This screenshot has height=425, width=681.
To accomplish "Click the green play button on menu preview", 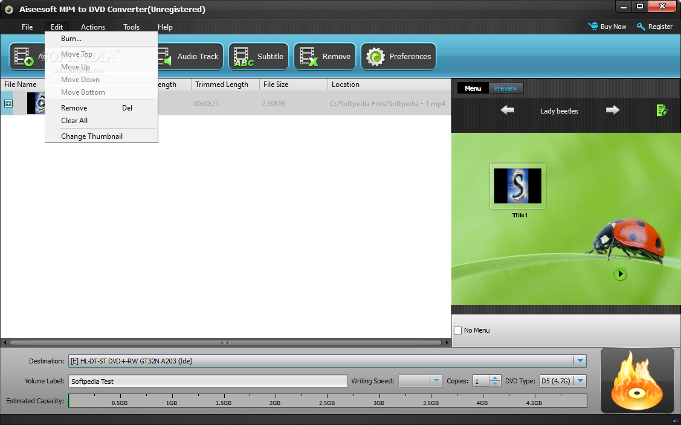I will click(620, 274).
